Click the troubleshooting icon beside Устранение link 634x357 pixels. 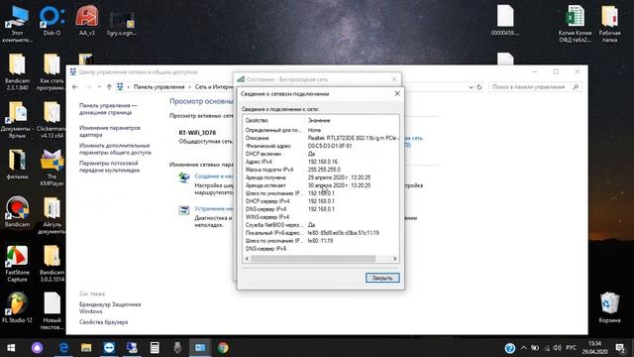[x=184, y=210]
